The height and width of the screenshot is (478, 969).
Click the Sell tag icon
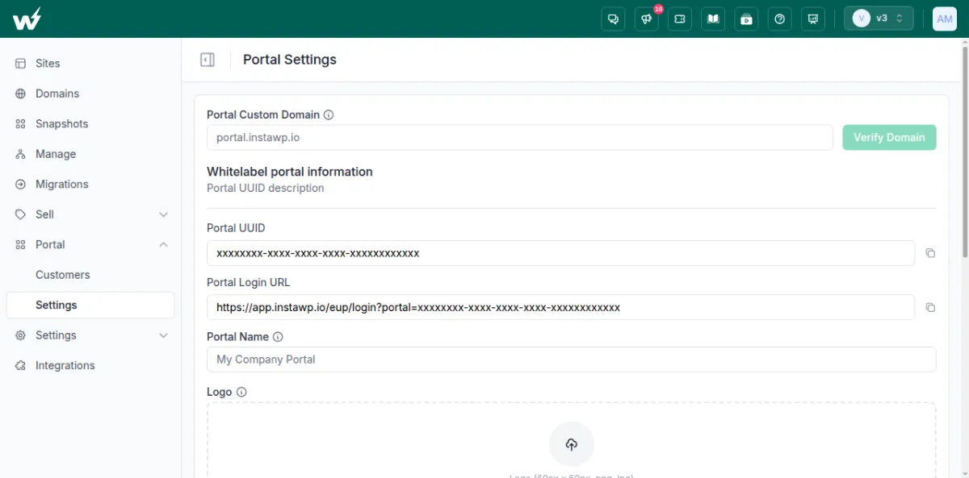click(x=20, y=214)
